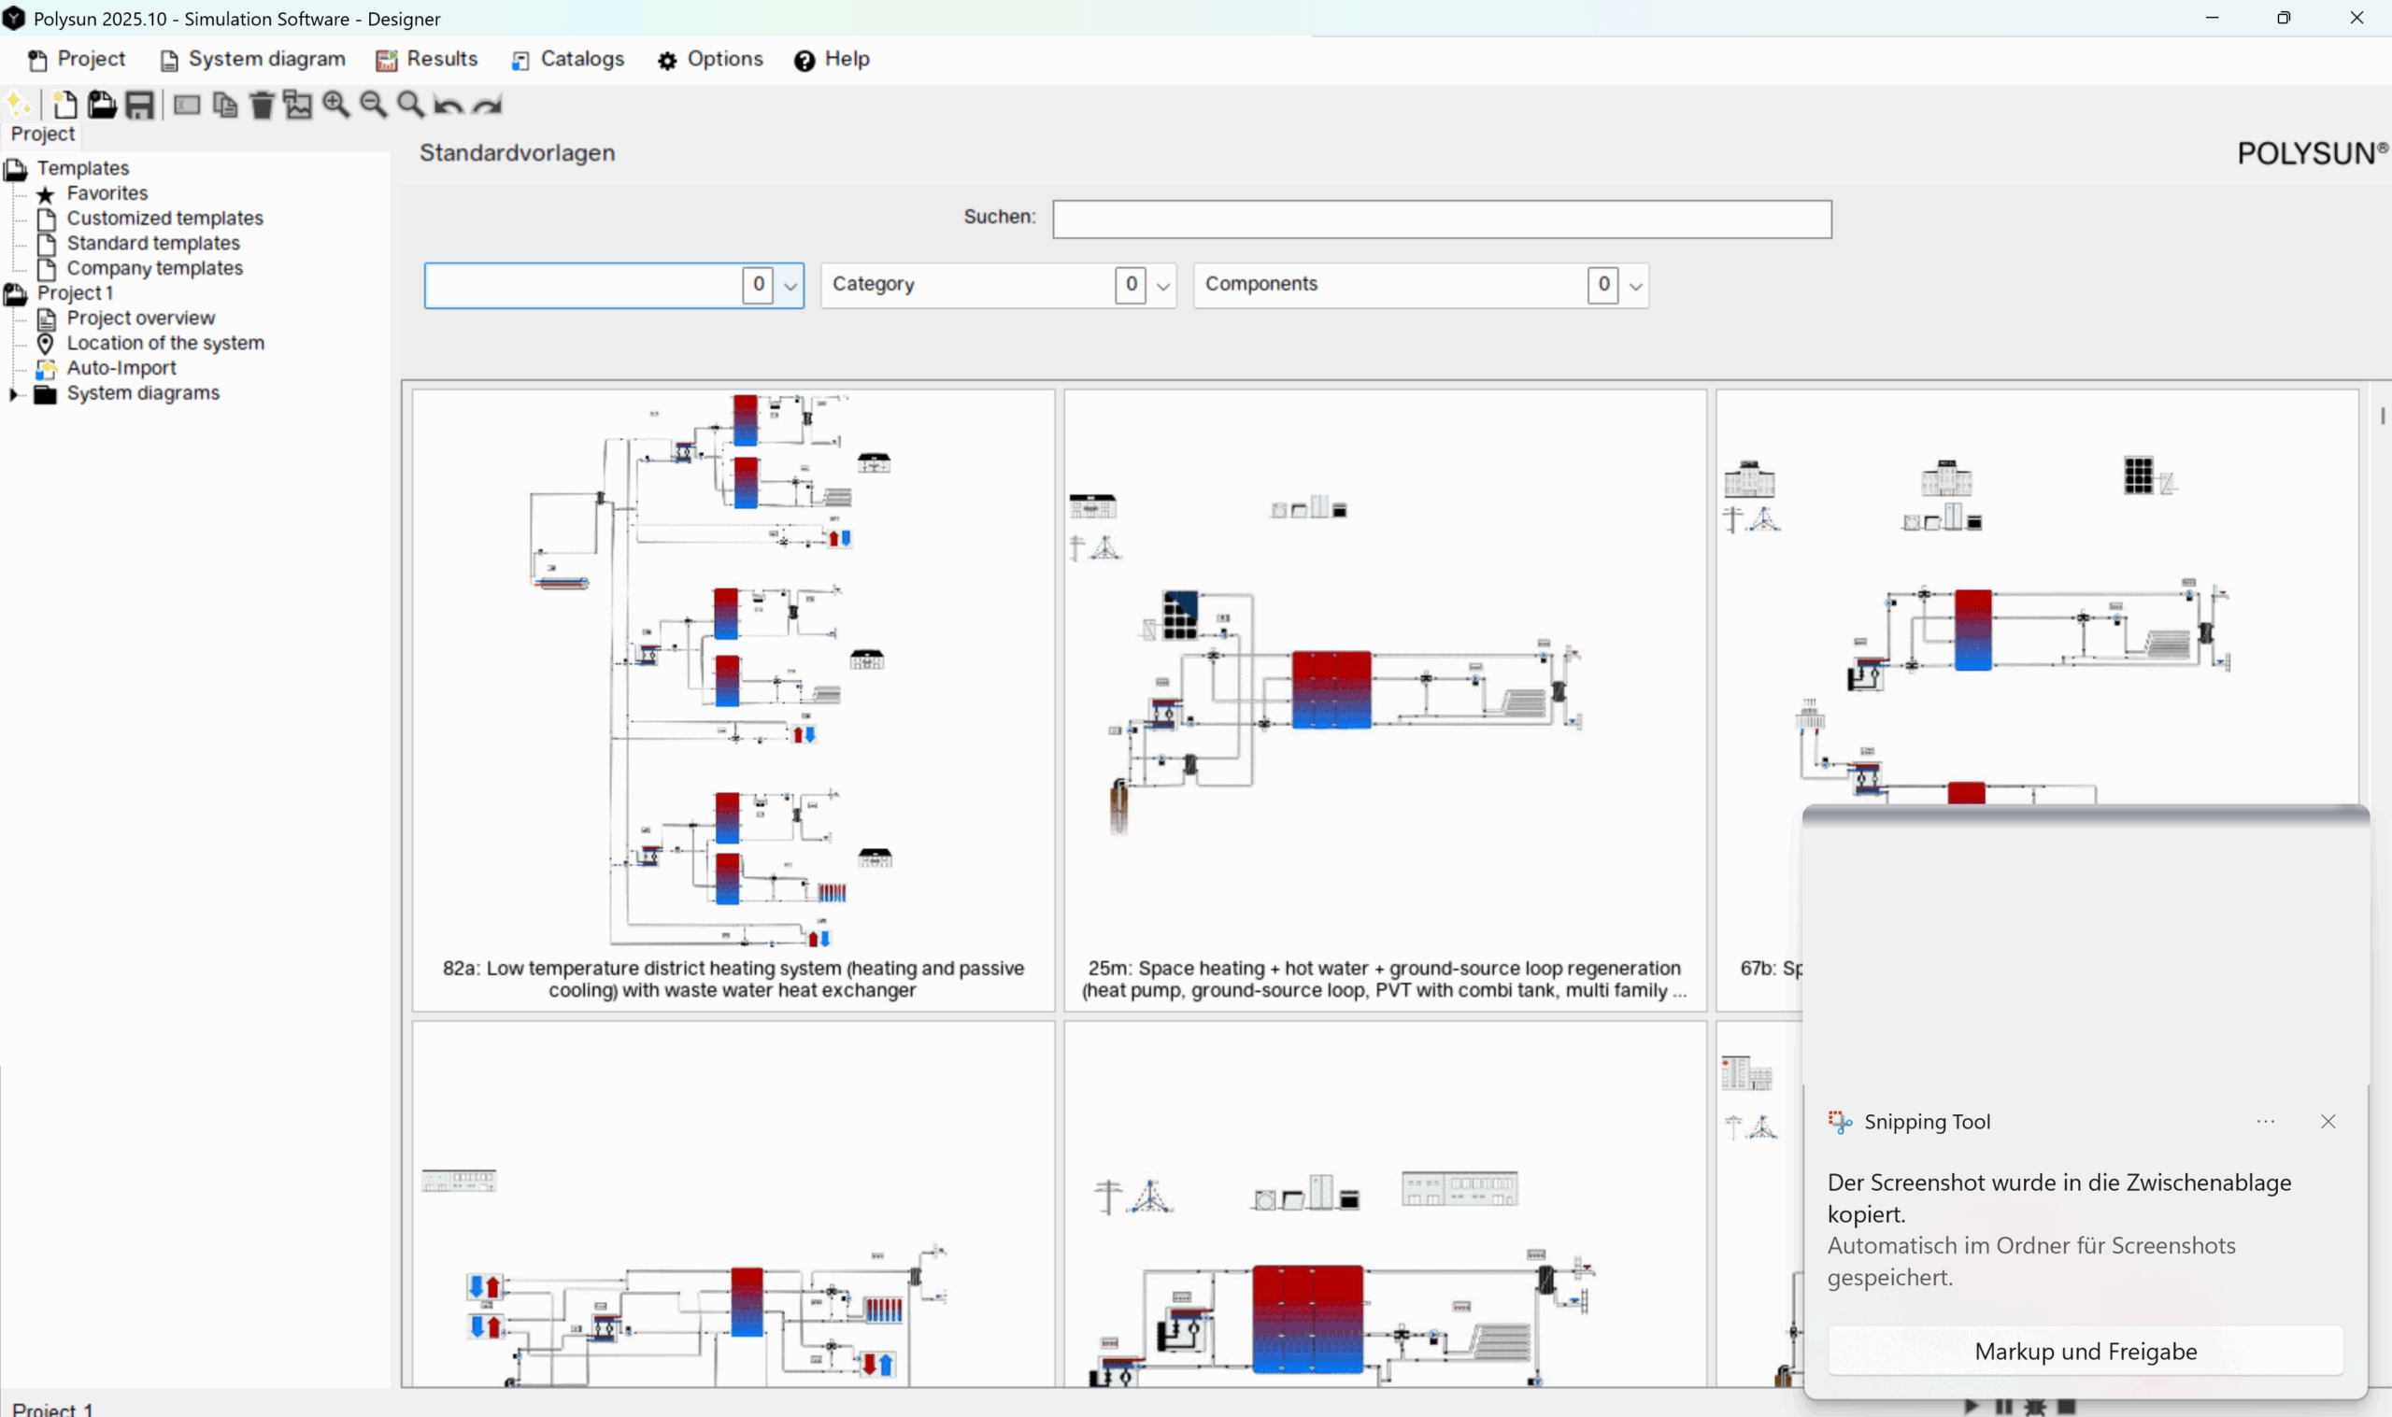Select the copy icon in the toolbar
The width and height of the screenshot is (2392, 1417).
(x=224, y=105)
